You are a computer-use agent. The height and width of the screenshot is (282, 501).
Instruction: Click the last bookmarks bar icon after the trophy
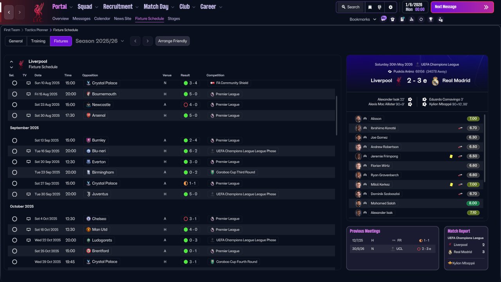coord(440,19)
